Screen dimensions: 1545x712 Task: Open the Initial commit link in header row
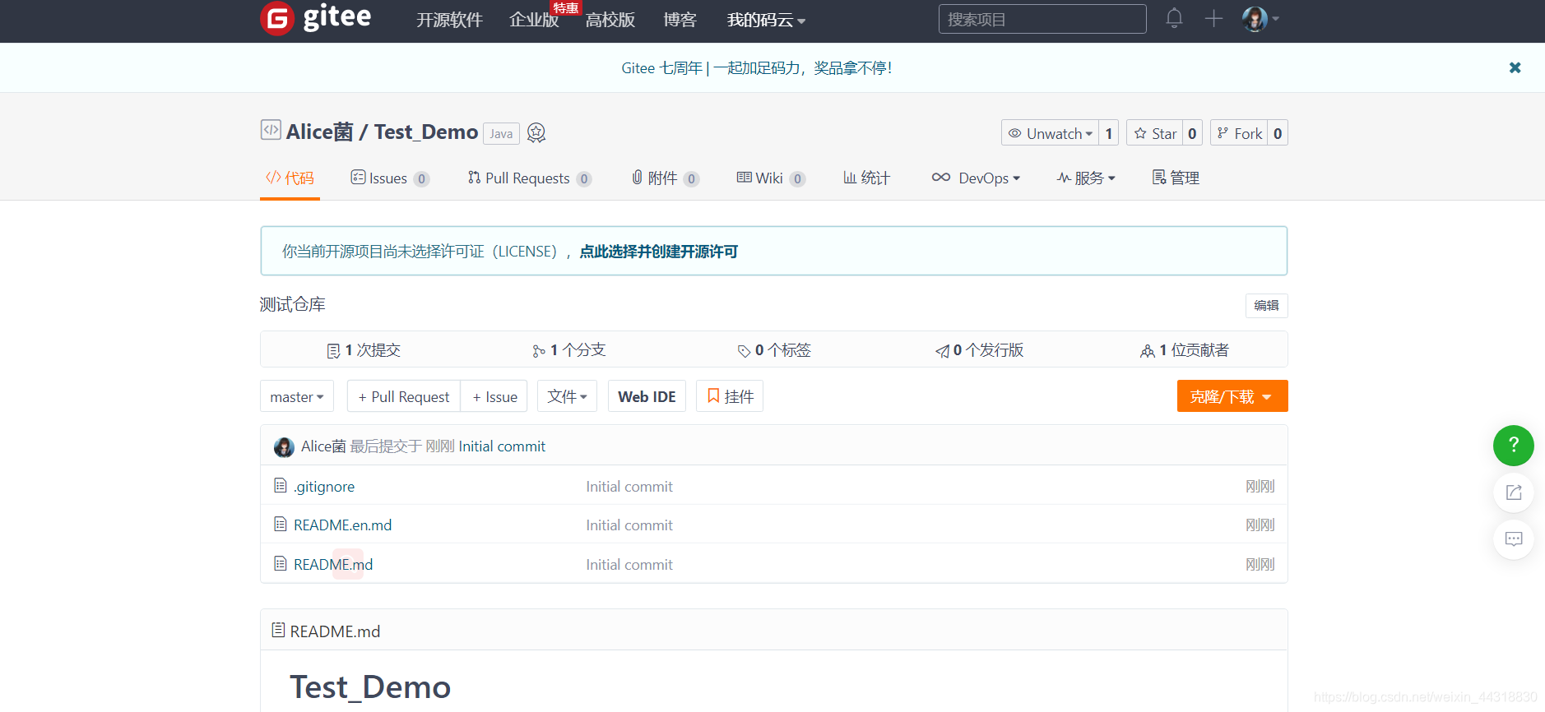[x=502, y=446]
